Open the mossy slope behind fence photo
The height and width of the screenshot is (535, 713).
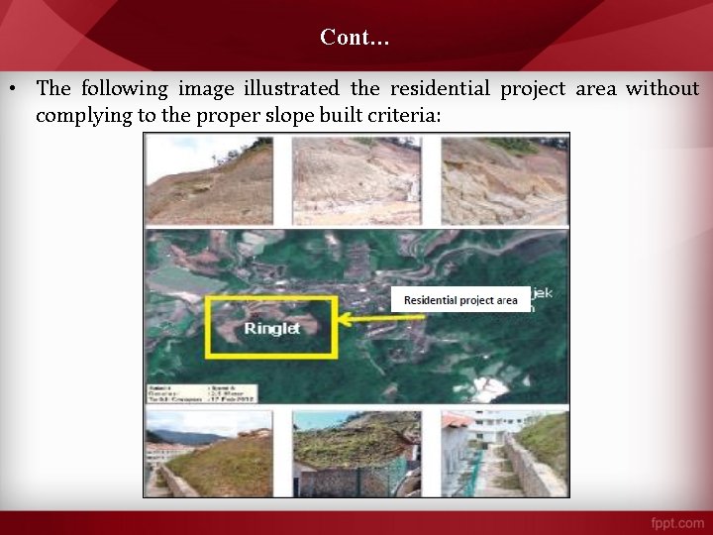pos(356,453)
